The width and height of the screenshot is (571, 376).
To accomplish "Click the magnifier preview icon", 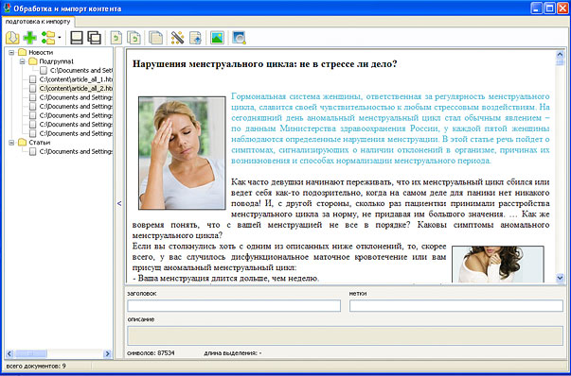I will click(240, 38).
